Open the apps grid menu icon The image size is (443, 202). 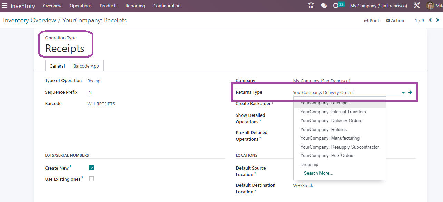[4, 6]
